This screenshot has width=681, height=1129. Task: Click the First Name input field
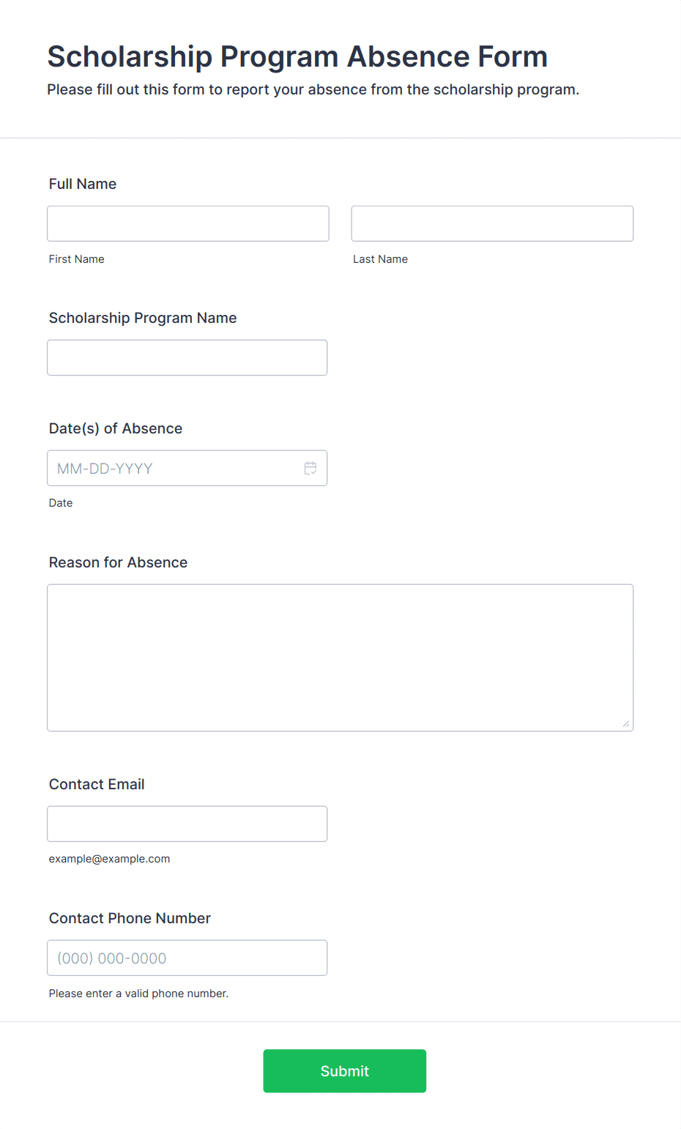coord(188,223)
